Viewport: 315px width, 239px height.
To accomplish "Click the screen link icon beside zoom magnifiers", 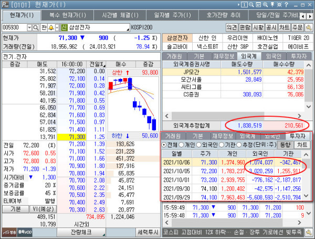I will pos(258,4).
